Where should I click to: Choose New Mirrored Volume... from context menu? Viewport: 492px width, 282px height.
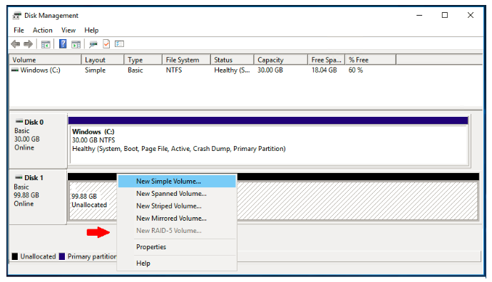click(x=177, y=219)
